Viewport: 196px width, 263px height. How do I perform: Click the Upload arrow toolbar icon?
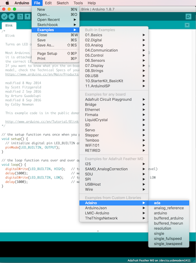click(12, 16)
